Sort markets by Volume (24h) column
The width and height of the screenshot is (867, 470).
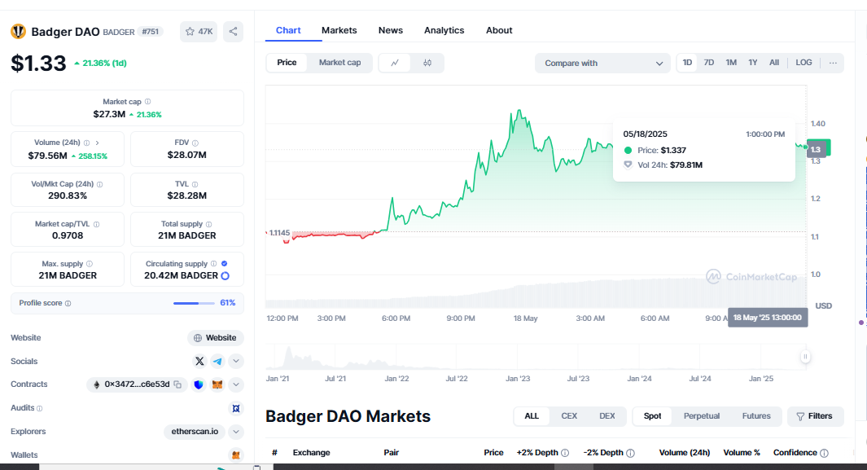click(x=685, y=453)
